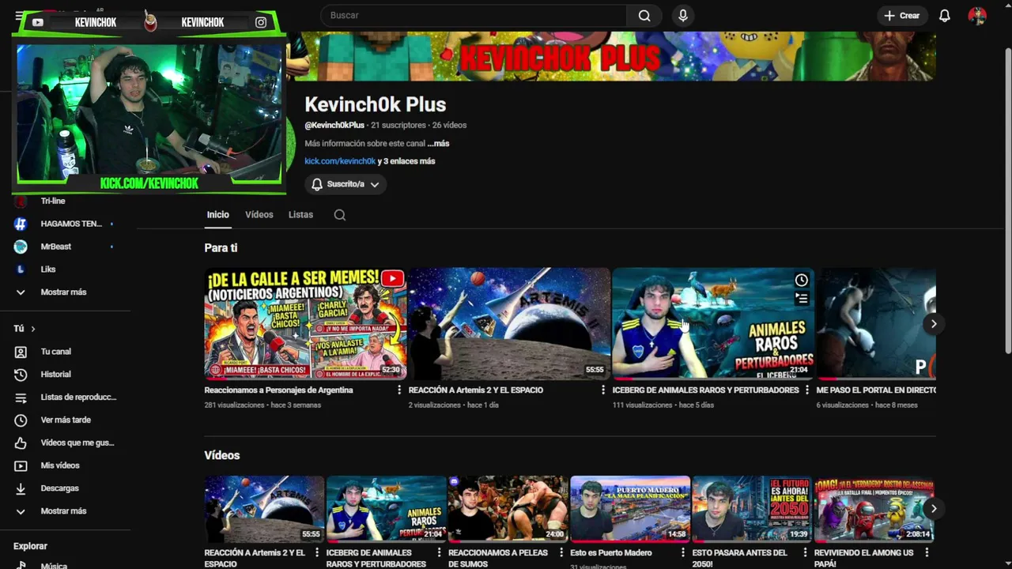Play REACCIÓN A Artemis 2 thumbnail in Para ti

pos(509,323)
